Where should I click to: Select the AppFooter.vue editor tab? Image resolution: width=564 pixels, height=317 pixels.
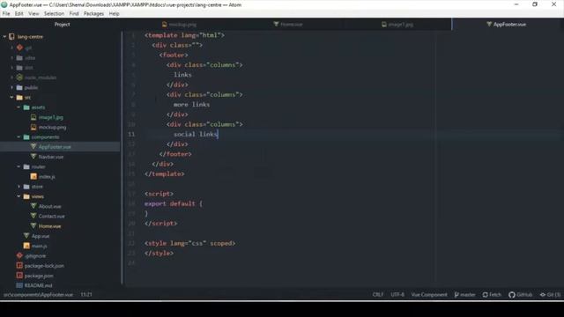coord(507,25)
